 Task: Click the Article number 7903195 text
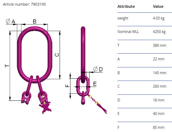(x=24, y=4)
